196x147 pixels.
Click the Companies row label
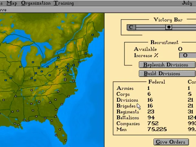128,123
